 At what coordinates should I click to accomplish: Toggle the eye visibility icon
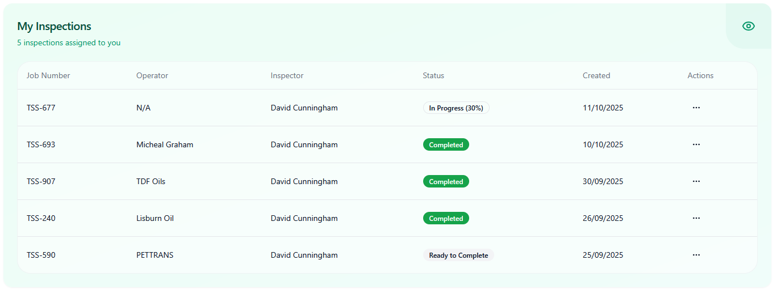(749, 26)
